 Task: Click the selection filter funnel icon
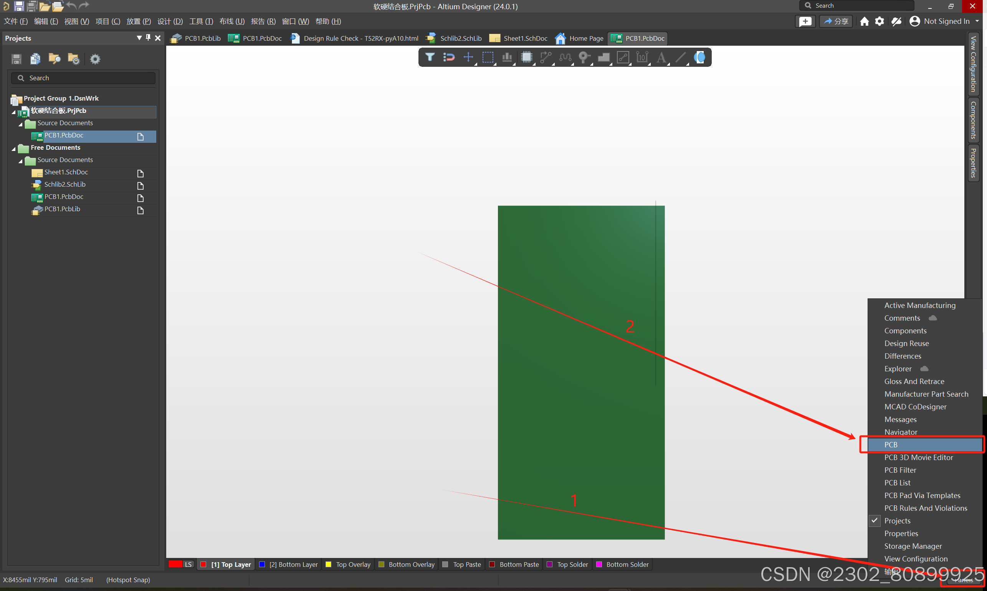[x=430, y=57]
